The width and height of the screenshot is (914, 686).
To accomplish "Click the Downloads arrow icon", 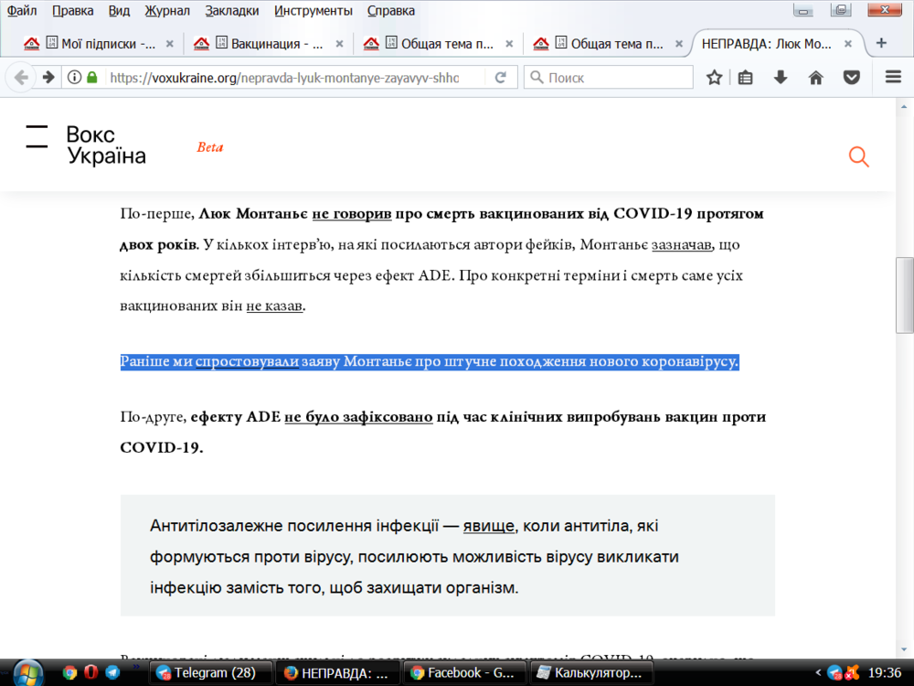I will pyautogui.click(x=778, y=77).
